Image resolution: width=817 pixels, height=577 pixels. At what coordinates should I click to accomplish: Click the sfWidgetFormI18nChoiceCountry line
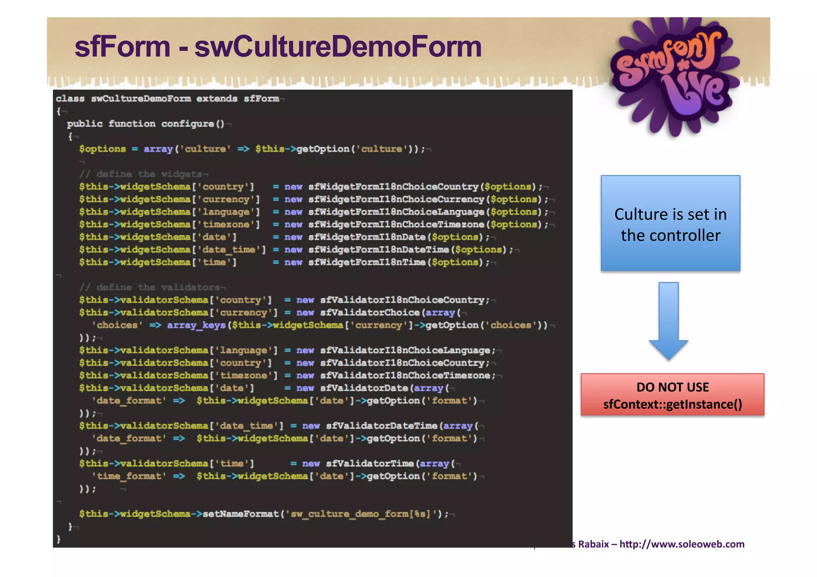[311, 187]
